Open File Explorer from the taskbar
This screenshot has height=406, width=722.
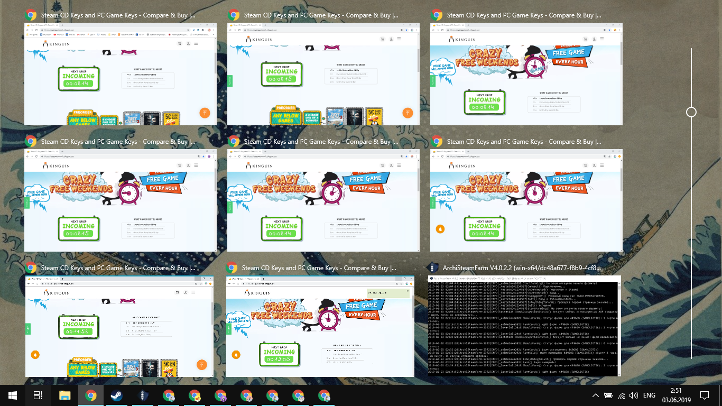tap(65, 395)
